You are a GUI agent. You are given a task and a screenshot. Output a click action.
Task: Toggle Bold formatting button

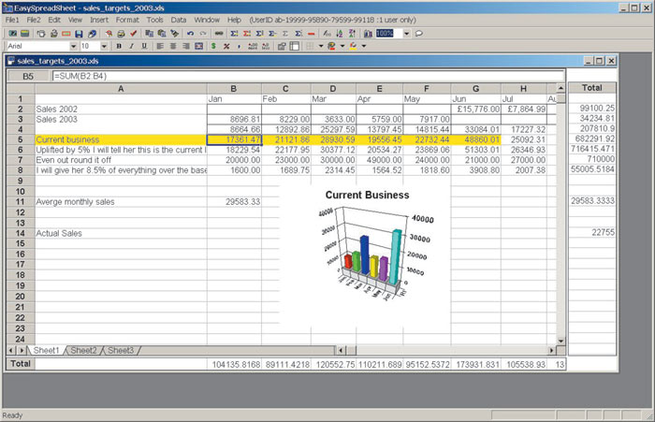click(119, 46)
